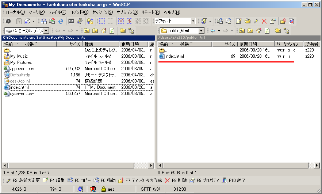Open in PuTTY computers icon
Screen dimensions: 322x194
click(x=80, y=21)
